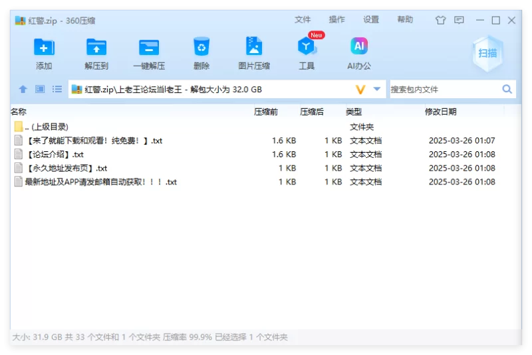Click the search magnifier icon
532x355 pixels.
pos(507,90)
